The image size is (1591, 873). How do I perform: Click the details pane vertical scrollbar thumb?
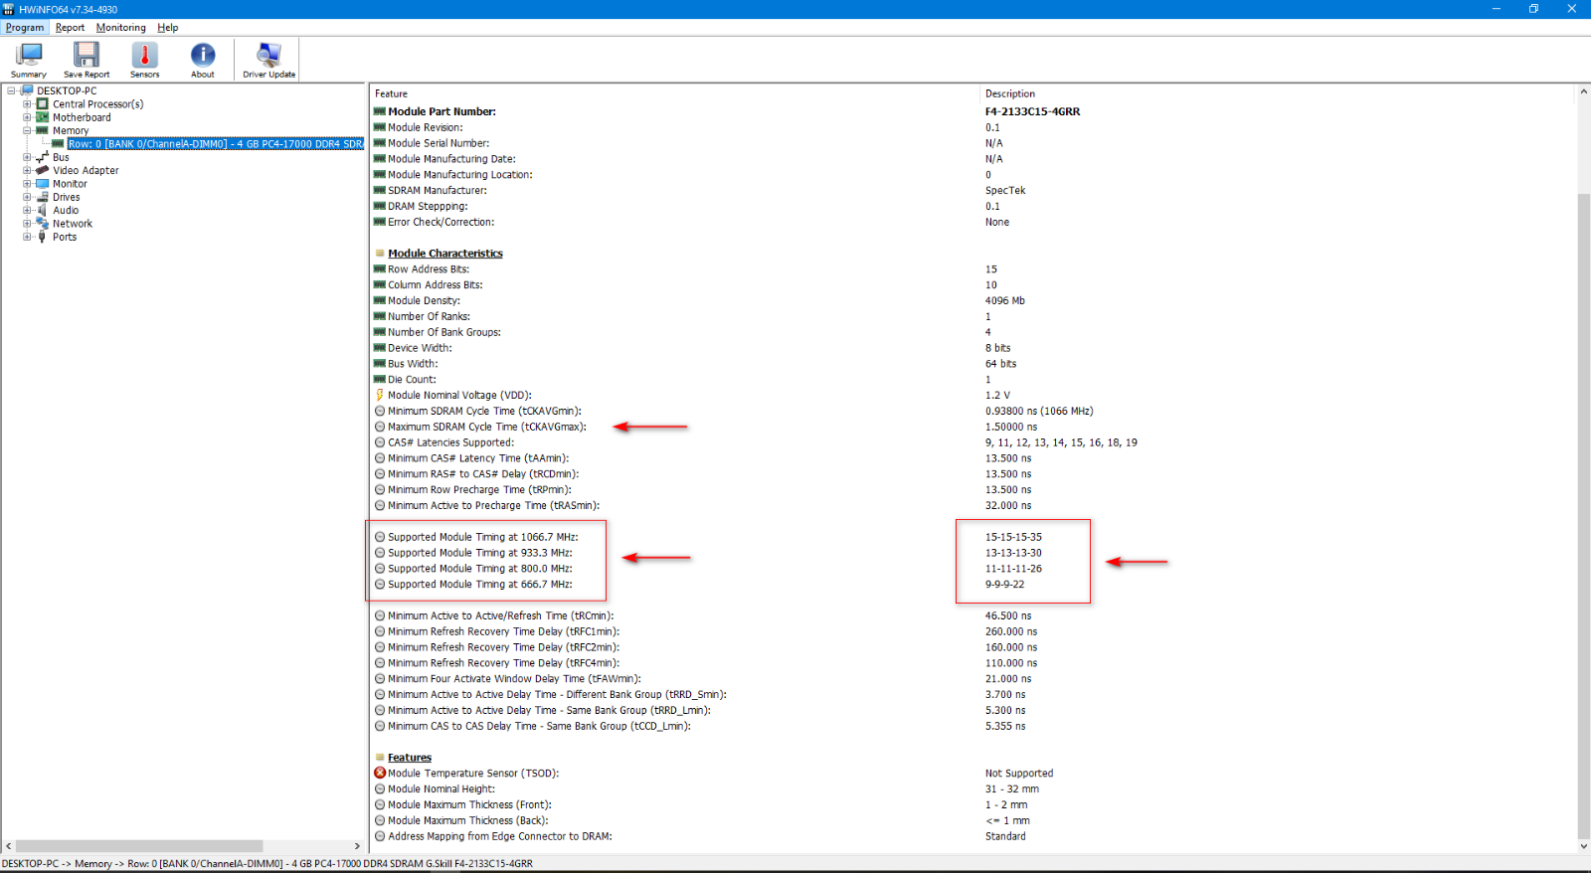pos(1583,516)
